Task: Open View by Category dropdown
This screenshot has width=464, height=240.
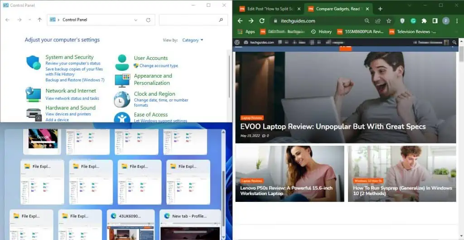Action: [x=193, y=40]
